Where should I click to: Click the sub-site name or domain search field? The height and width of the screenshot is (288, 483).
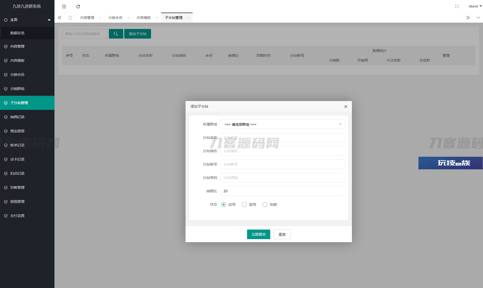tap(85, 34)
